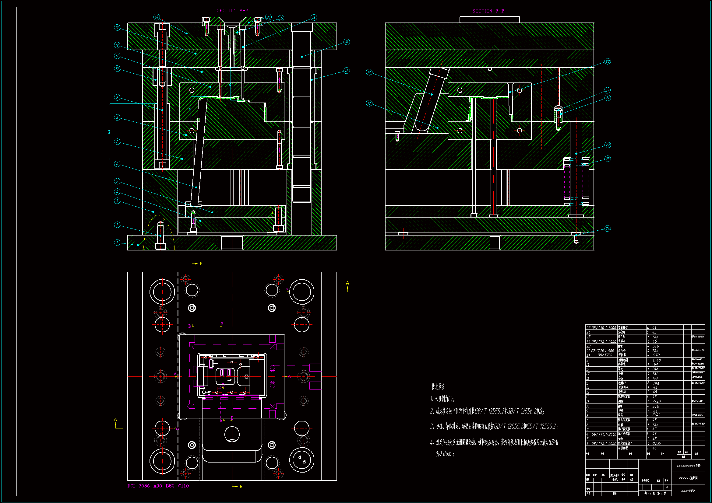Select part balloon number 1

coord(117,242)
